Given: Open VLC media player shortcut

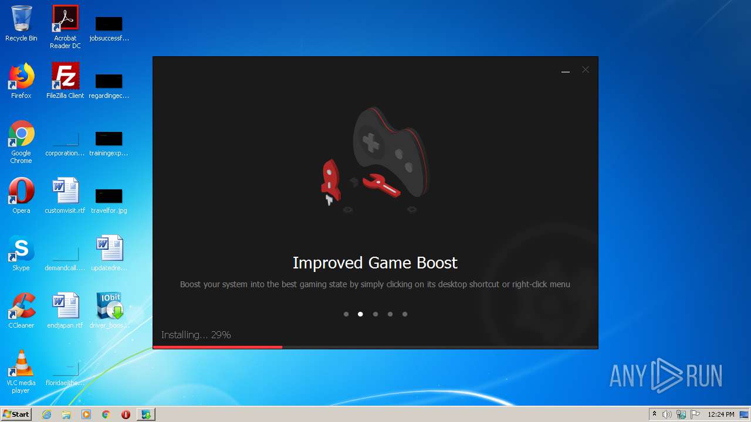Looking at the screenshot, I should point(21,372).
